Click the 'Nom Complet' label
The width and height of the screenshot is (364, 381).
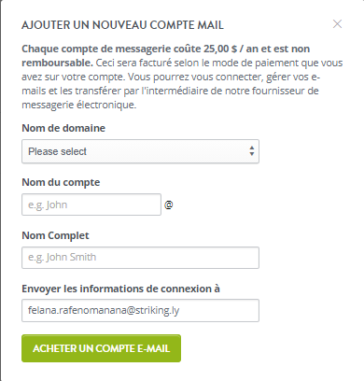[55, 235]
